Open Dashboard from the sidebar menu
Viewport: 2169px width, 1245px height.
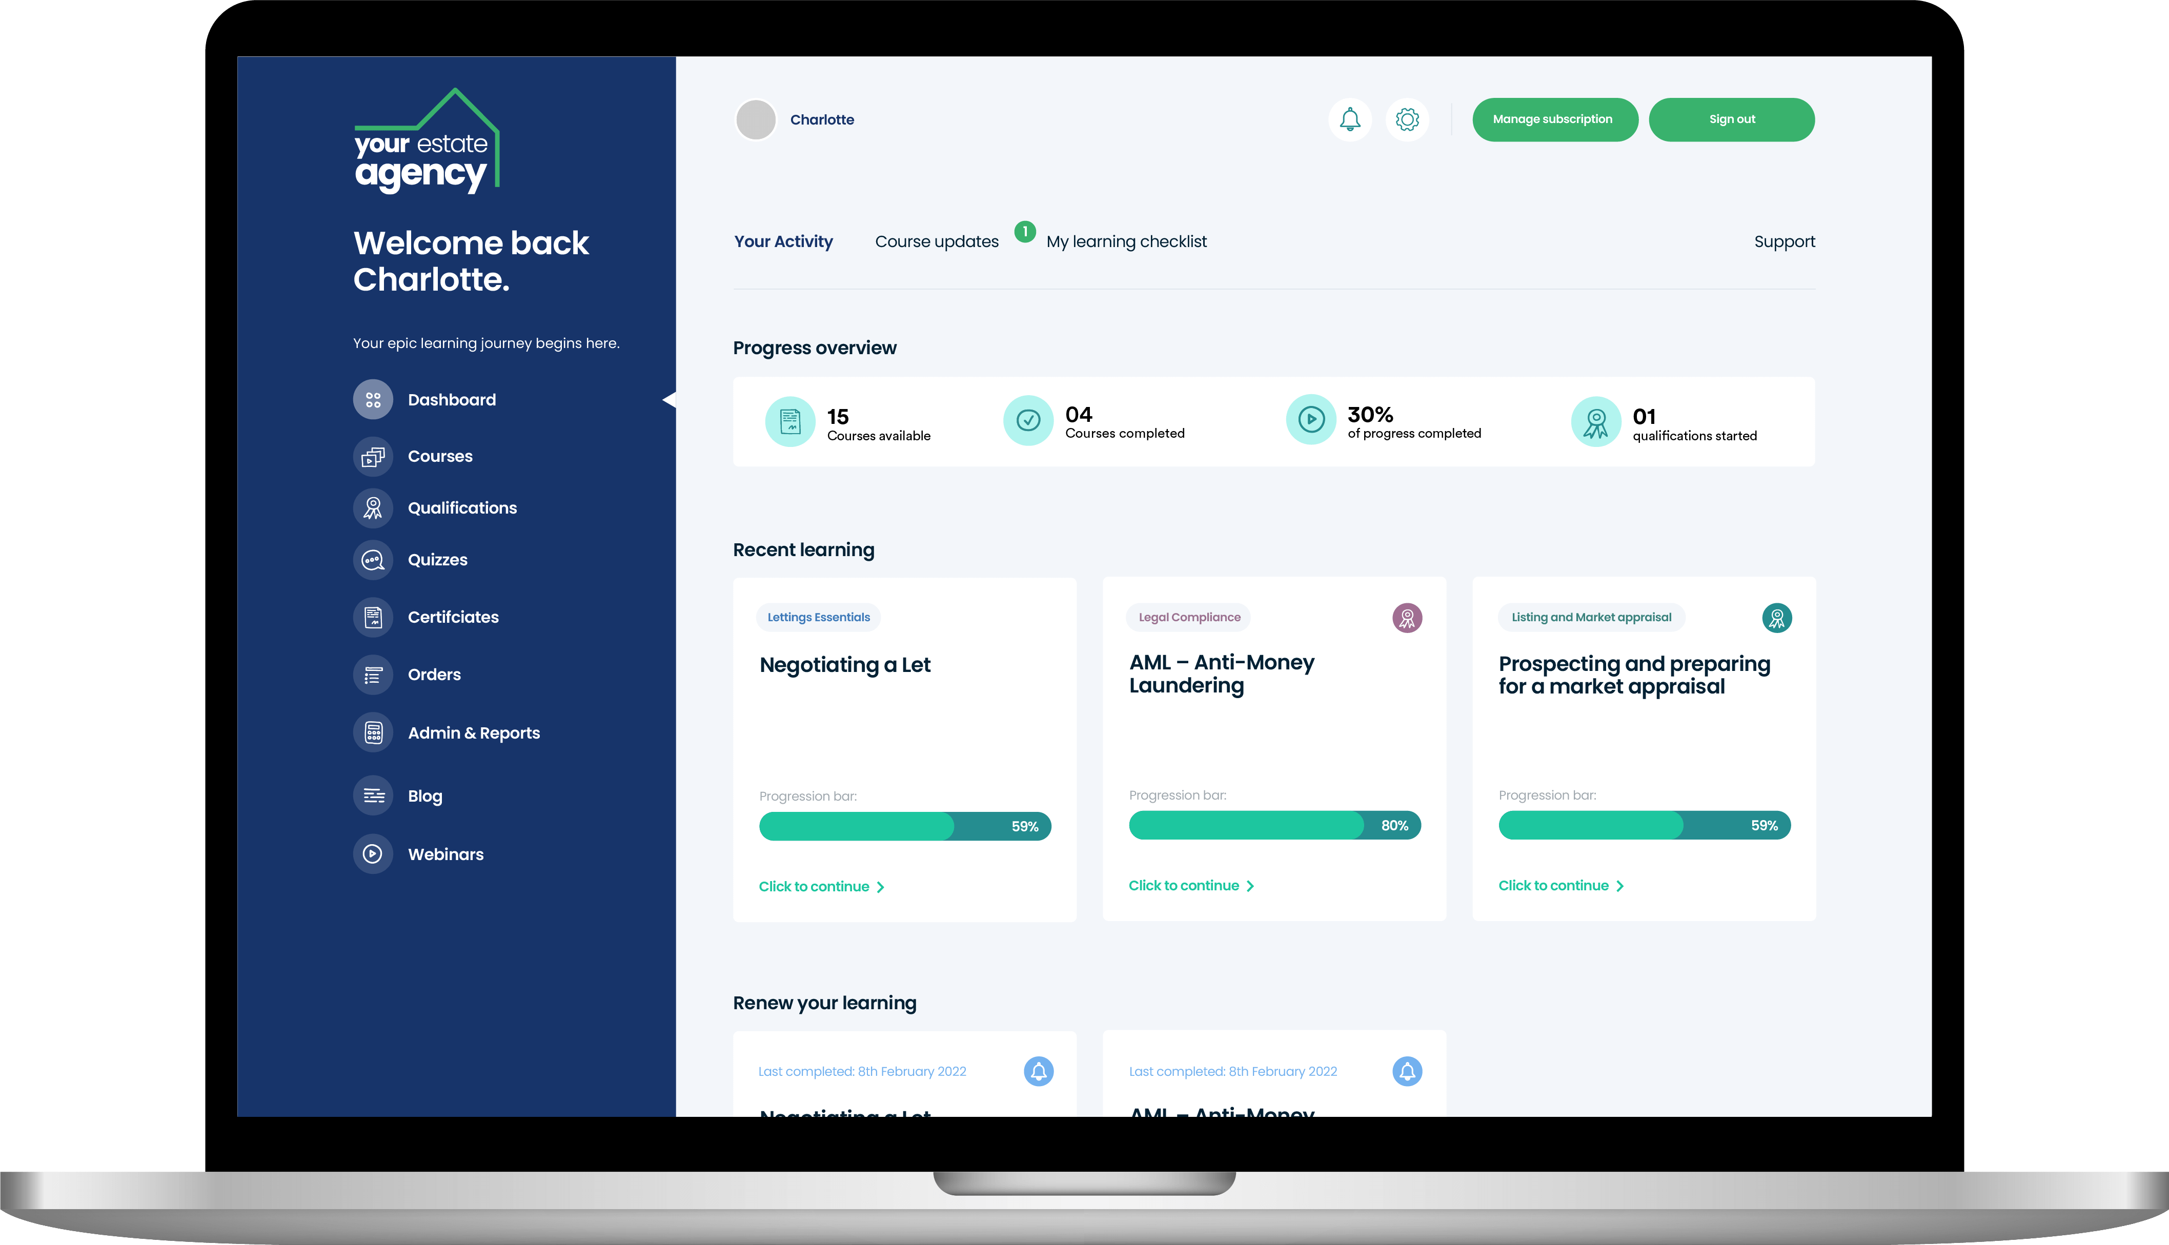pyautogui.click(x=452, y=399)
